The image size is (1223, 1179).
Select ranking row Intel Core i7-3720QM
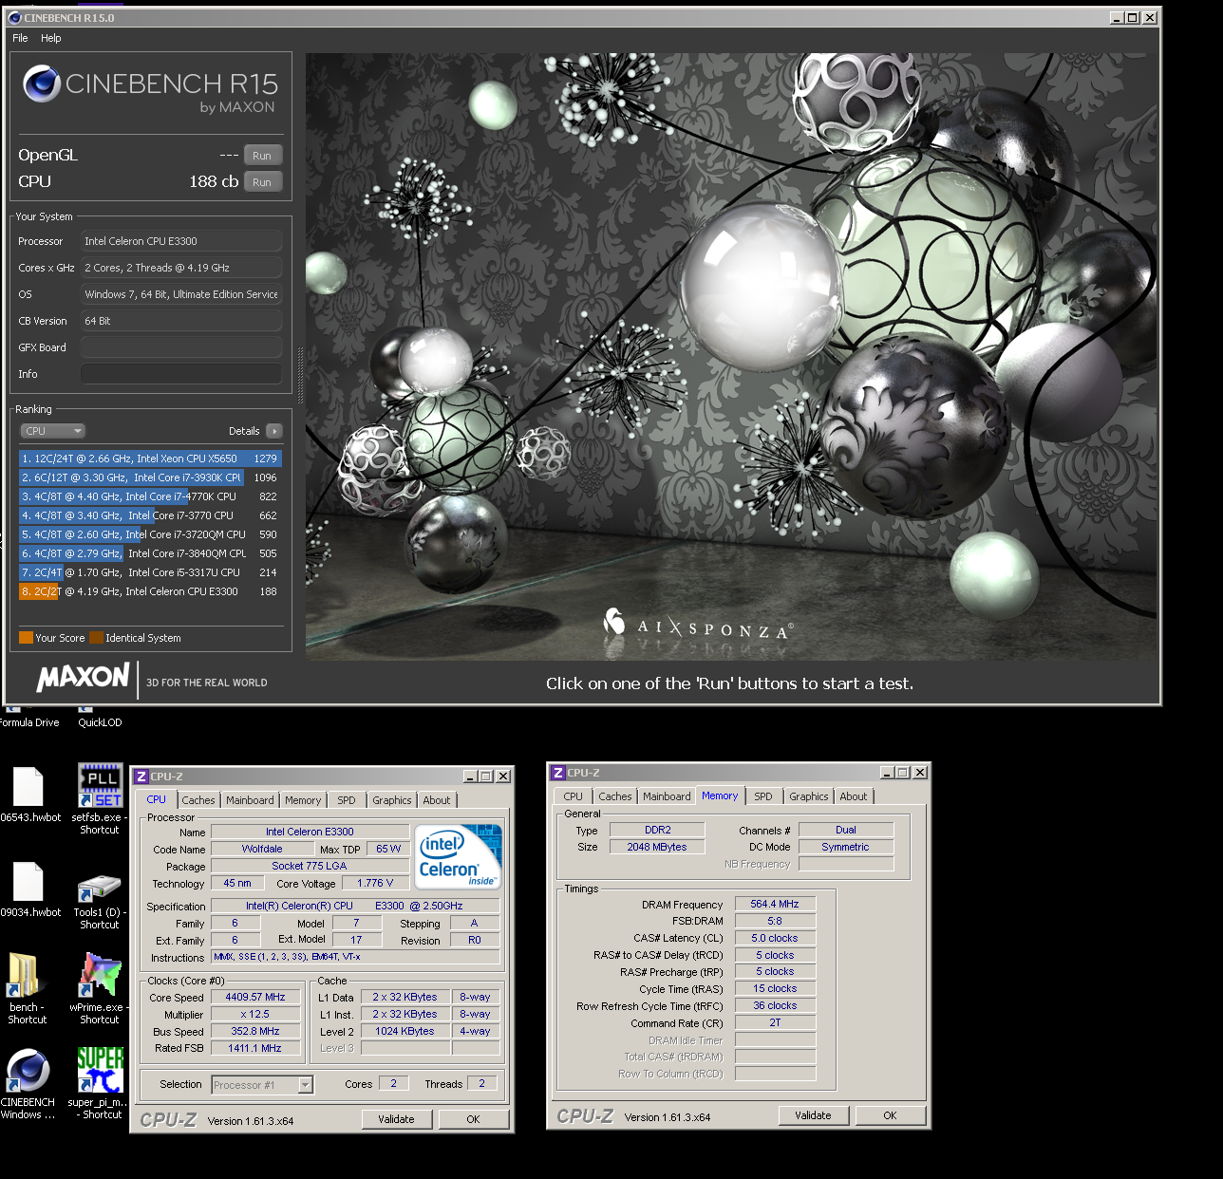coord(150,534)
